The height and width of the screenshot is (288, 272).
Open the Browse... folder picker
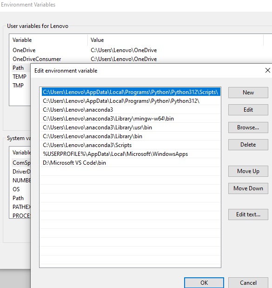click(248, 127)
